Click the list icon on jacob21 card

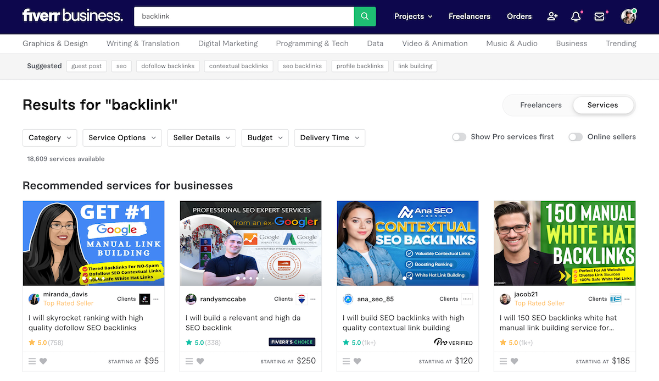504,361
